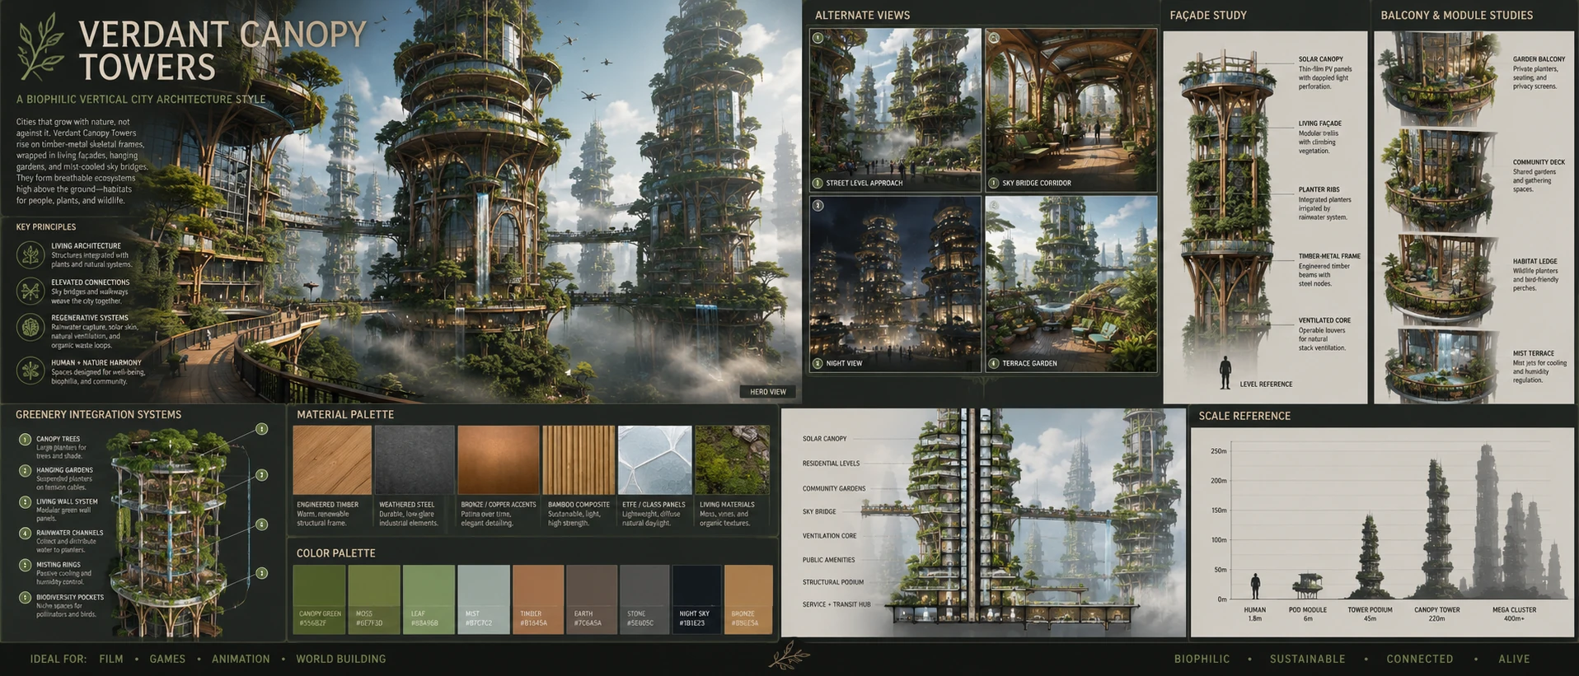Click the number badge beside Rainwater Channels
This screenshot has width=1579, height=676.
(26, 534)
